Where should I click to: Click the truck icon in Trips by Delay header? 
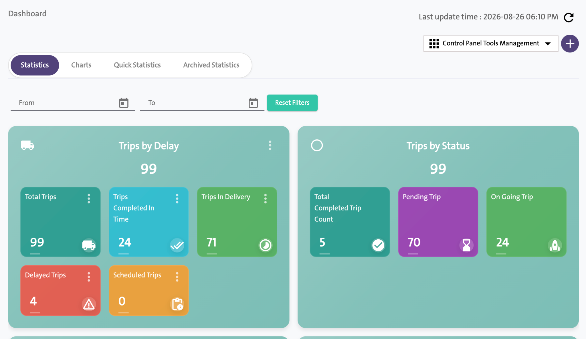27,145
